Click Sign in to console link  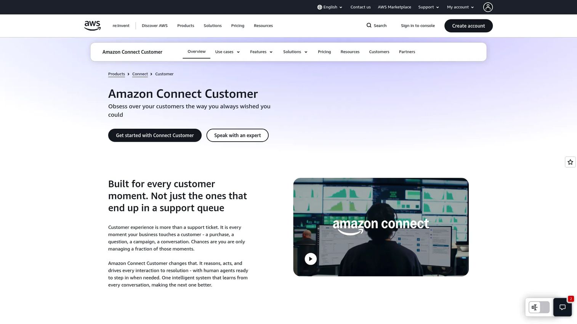(418, 26)
